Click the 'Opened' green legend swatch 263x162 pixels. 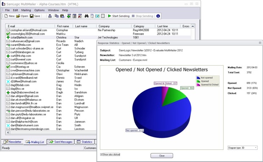pyautogui.click(x=199, y=81)
